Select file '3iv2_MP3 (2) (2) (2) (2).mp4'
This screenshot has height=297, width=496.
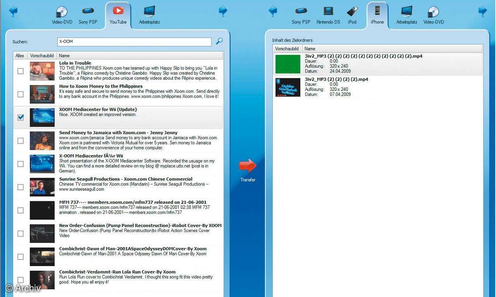pyautogui.click(x=336, y=79)
